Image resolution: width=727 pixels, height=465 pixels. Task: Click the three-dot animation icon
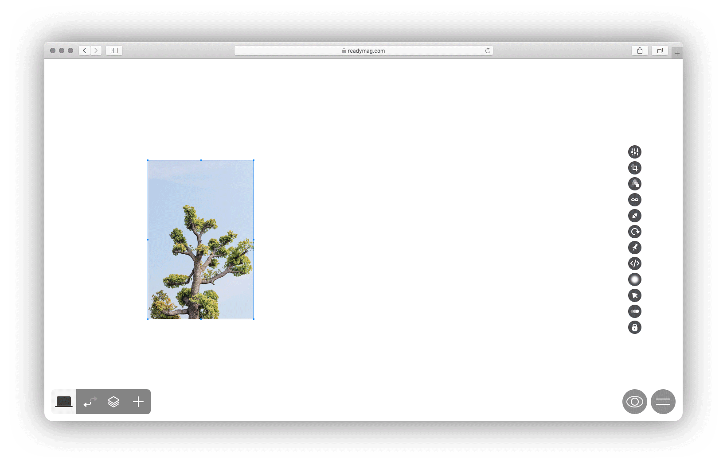point(635,311)
